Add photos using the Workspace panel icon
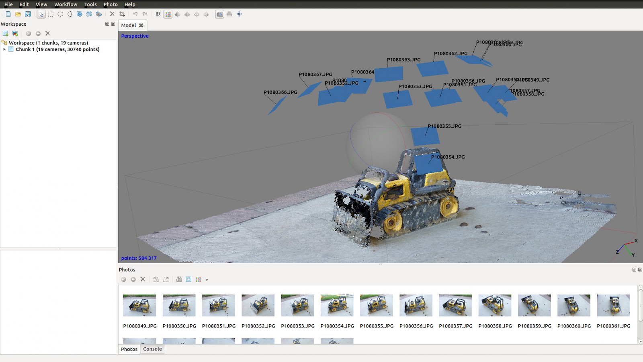The width and height of the screenshot is (643, 362). click(15, 34)
